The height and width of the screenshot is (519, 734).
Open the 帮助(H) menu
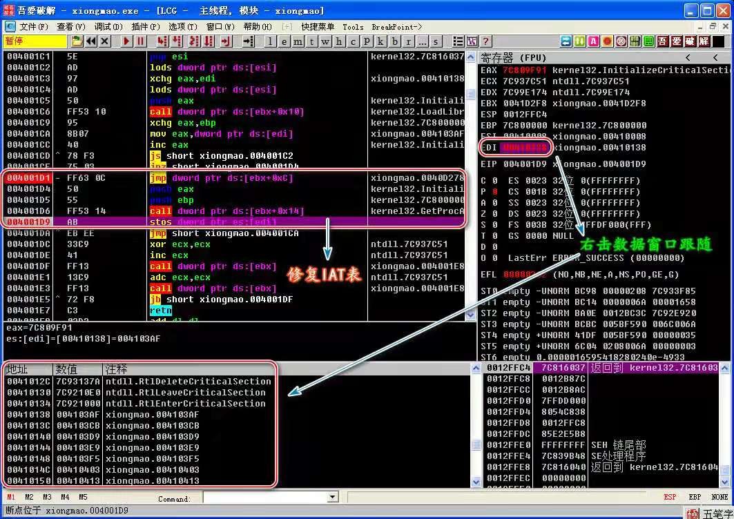click(x=258, y=27)
